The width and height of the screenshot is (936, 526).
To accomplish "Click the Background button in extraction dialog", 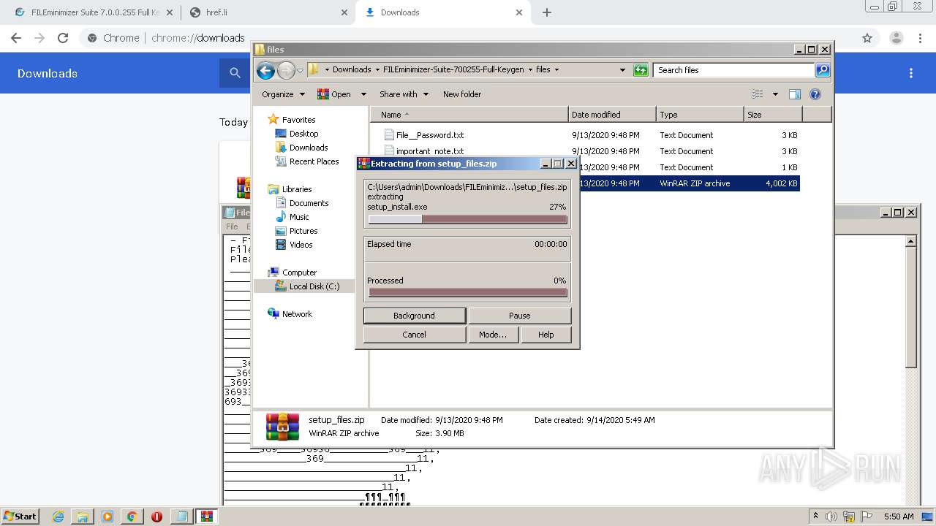I will (414, 316).
